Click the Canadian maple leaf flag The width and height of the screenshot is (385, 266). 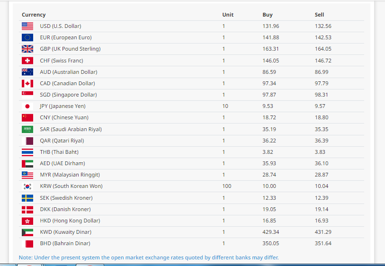(27, 83)
